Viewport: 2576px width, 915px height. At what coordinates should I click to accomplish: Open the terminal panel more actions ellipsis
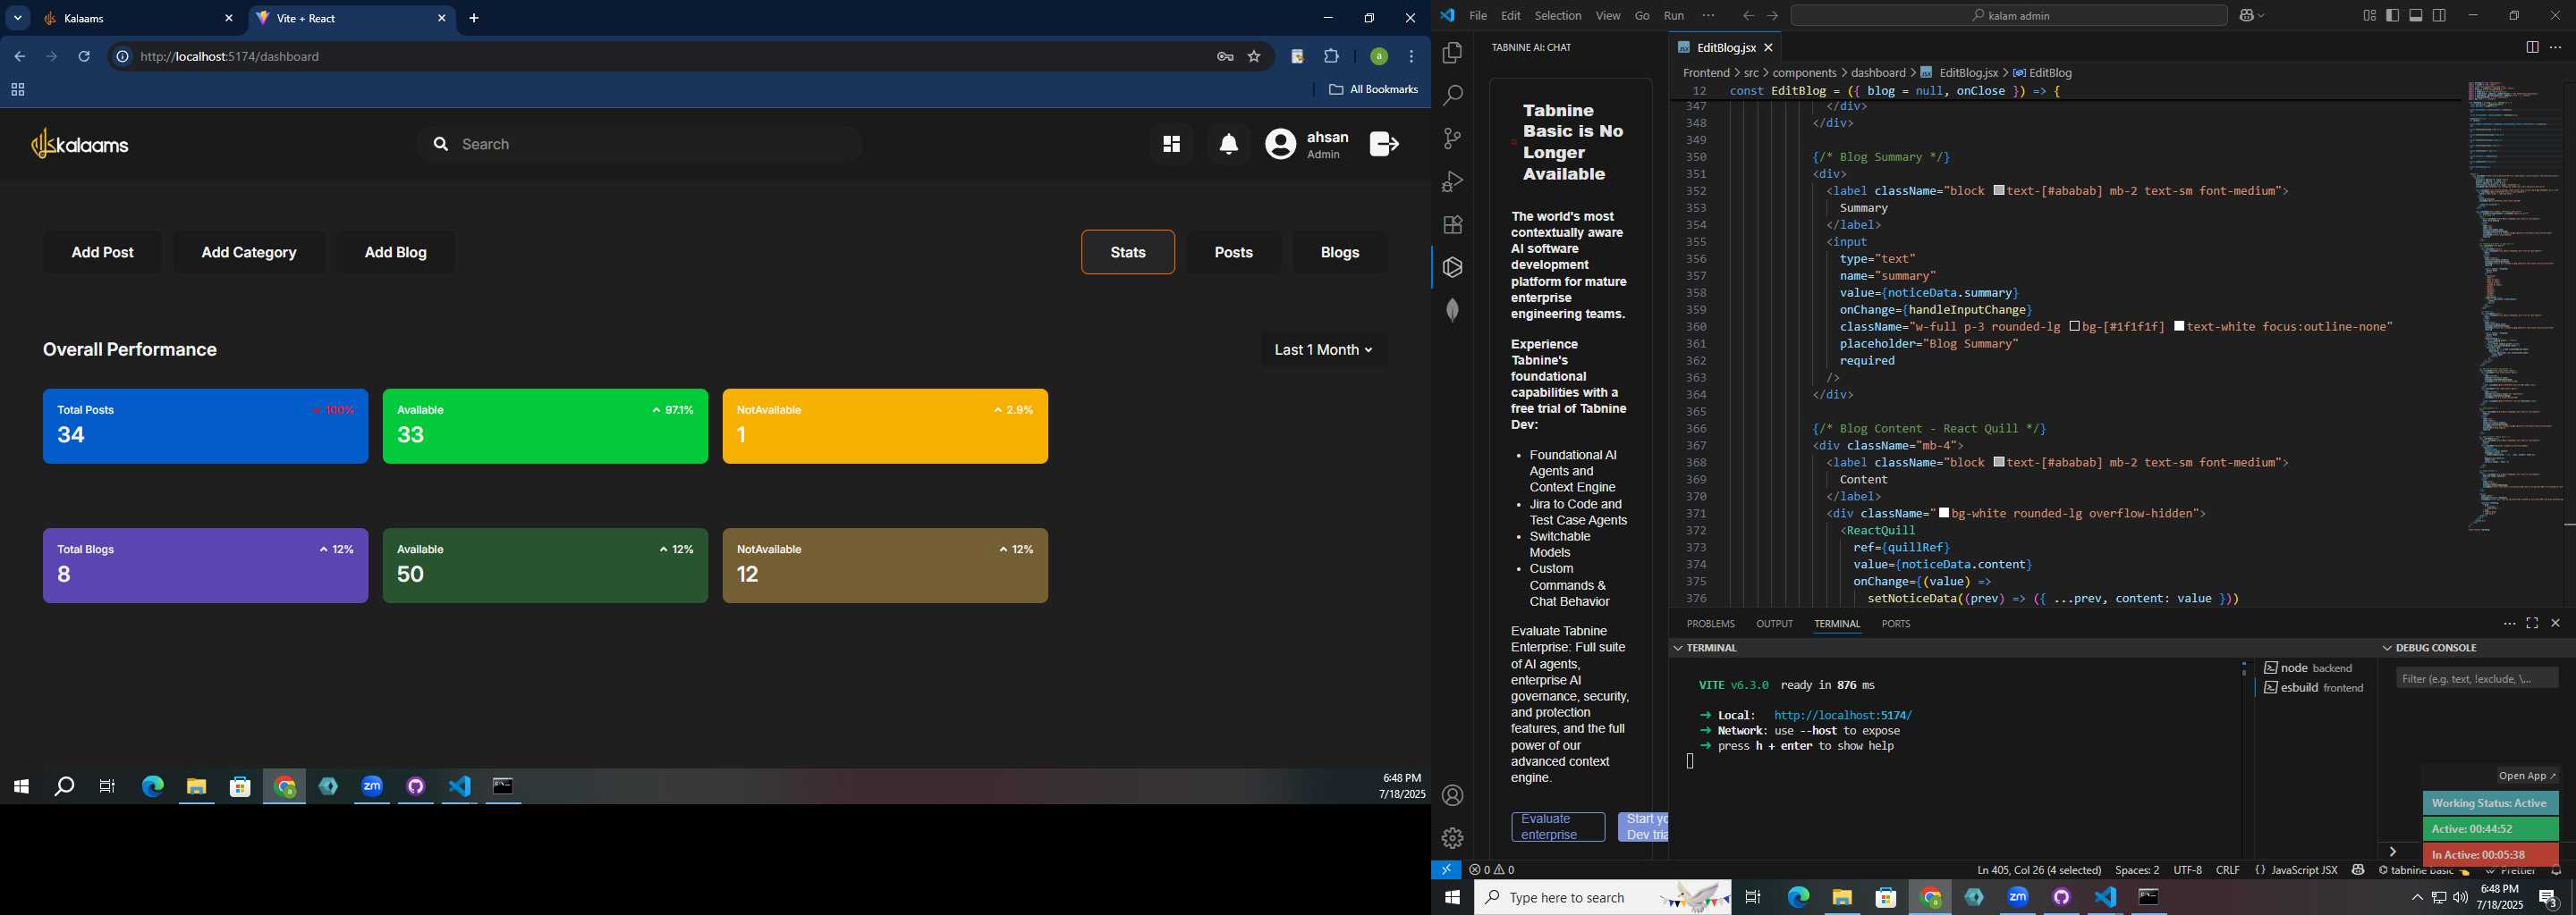click(2509, 624)
